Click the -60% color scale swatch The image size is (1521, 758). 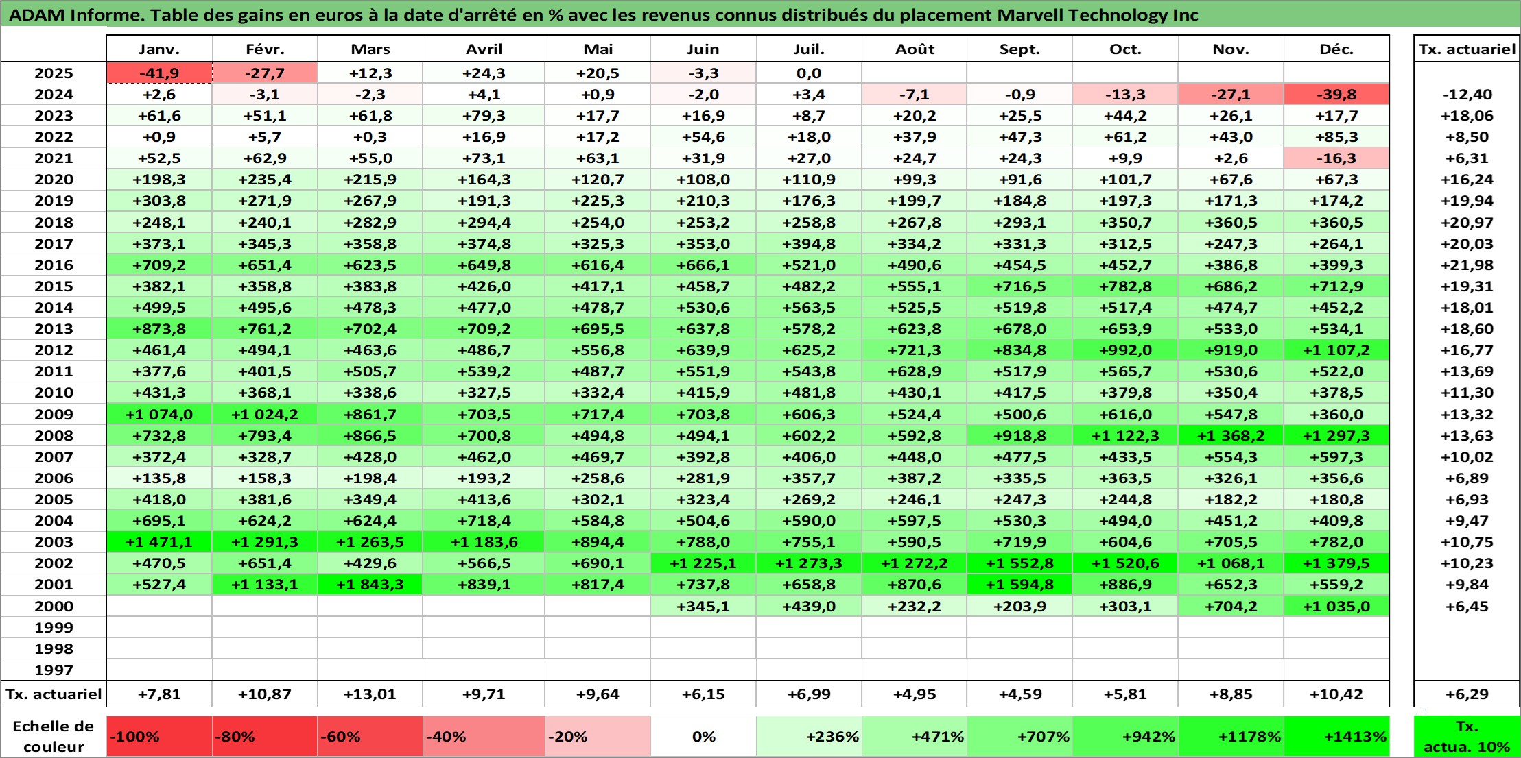coord(370,736)
